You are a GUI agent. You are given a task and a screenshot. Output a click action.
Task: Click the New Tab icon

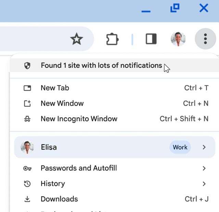27,88
